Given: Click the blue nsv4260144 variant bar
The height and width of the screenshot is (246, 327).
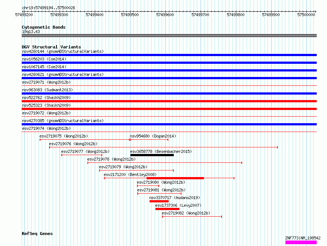Looking at the screenshot, I should point(169,55).
